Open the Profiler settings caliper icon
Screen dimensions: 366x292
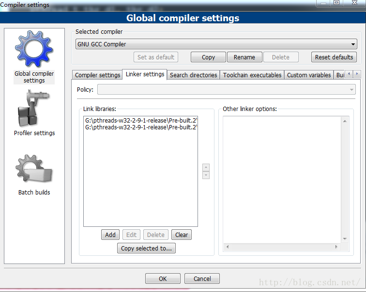coord(33,108)
